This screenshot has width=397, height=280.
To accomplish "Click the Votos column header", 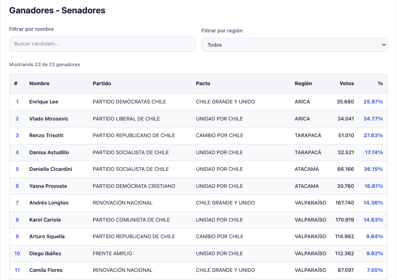I will tap(347, 84).
